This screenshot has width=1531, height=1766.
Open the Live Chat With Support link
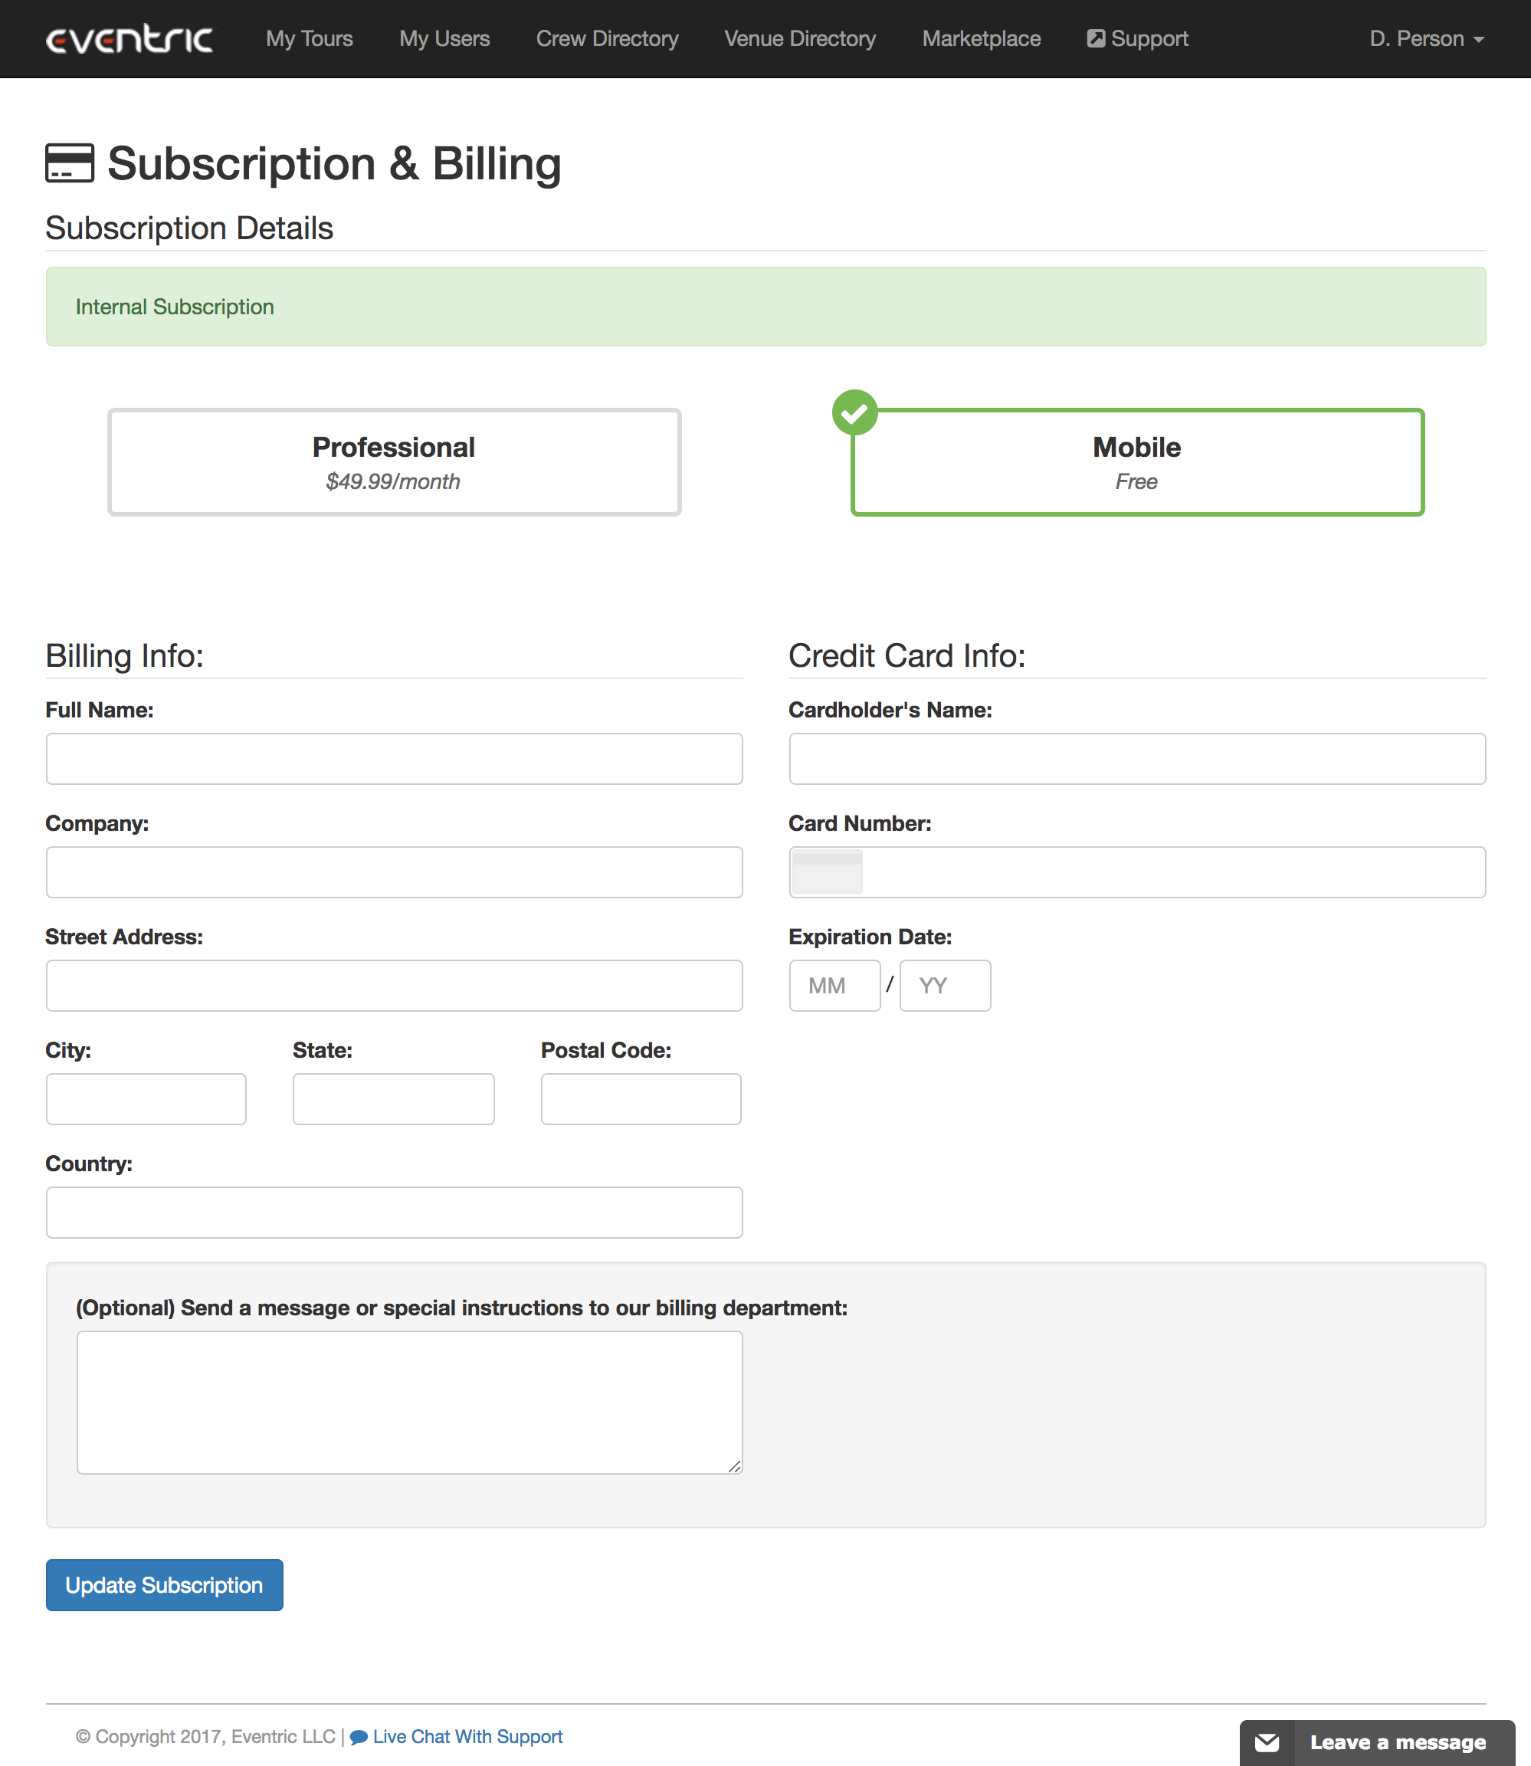[x=467, y=1736]
